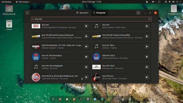Click 'United Republic Of Tanzania · 40 votos' subtitle
This screenshot has height=103, width=183.
click(59, 27)
